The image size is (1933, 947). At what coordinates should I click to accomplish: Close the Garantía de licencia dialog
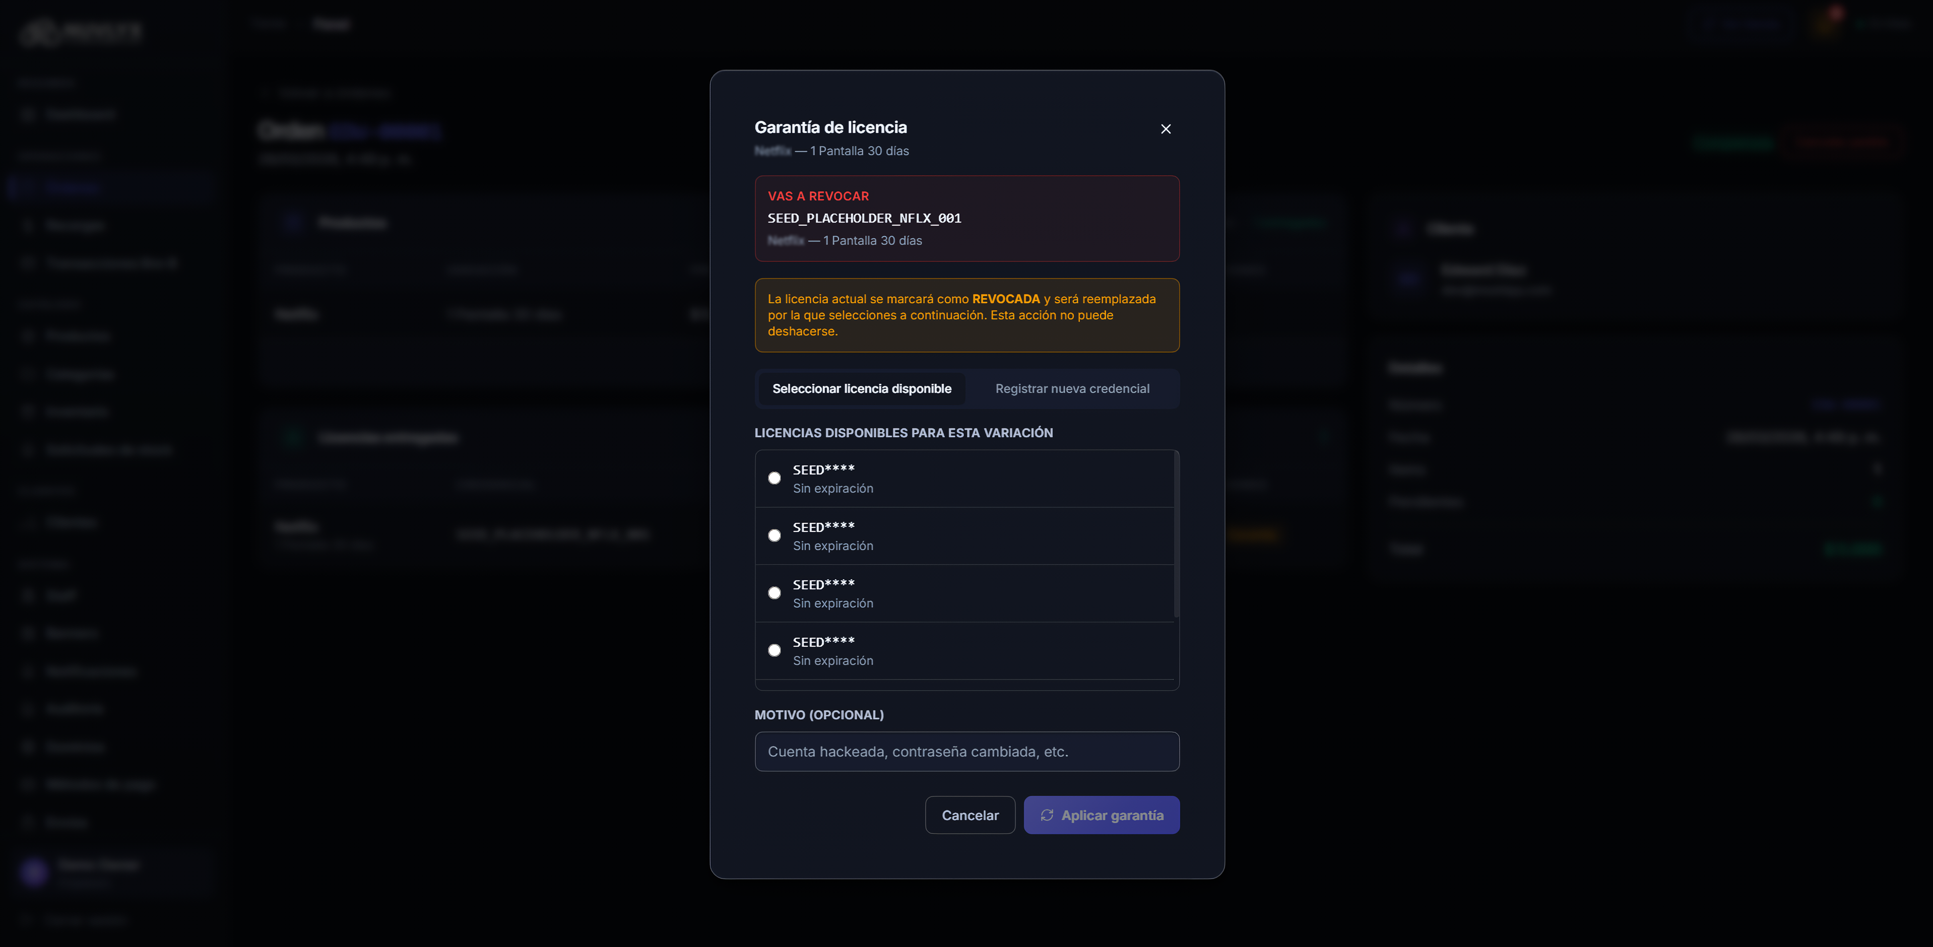[1166, 129]
